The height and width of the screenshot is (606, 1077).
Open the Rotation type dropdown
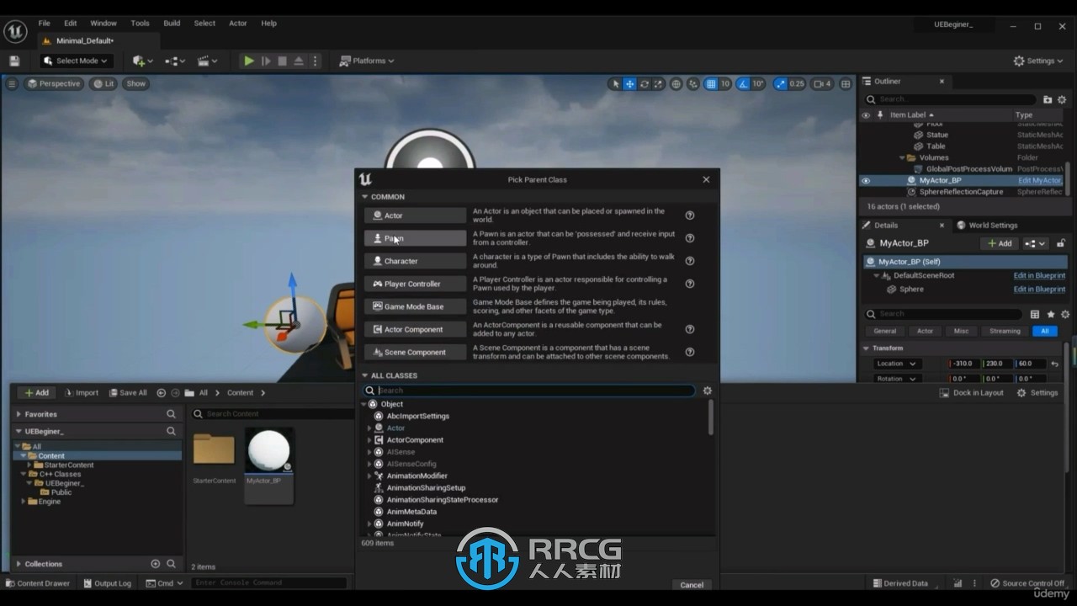coord(896,379)
